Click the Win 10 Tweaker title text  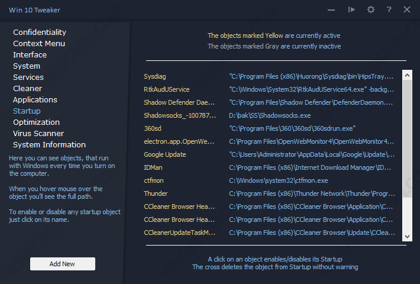coord(34,10)
